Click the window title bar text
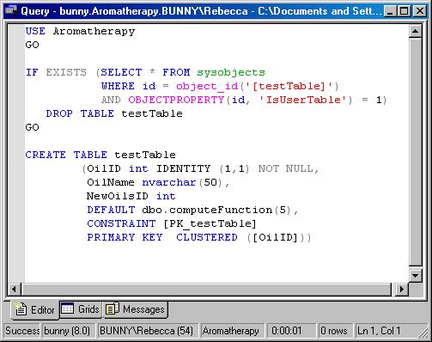 pyautogui.click(x=201, y=11)
